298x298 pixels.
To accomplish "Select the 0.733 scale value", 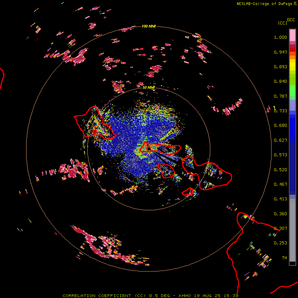I will click(280, 111).
